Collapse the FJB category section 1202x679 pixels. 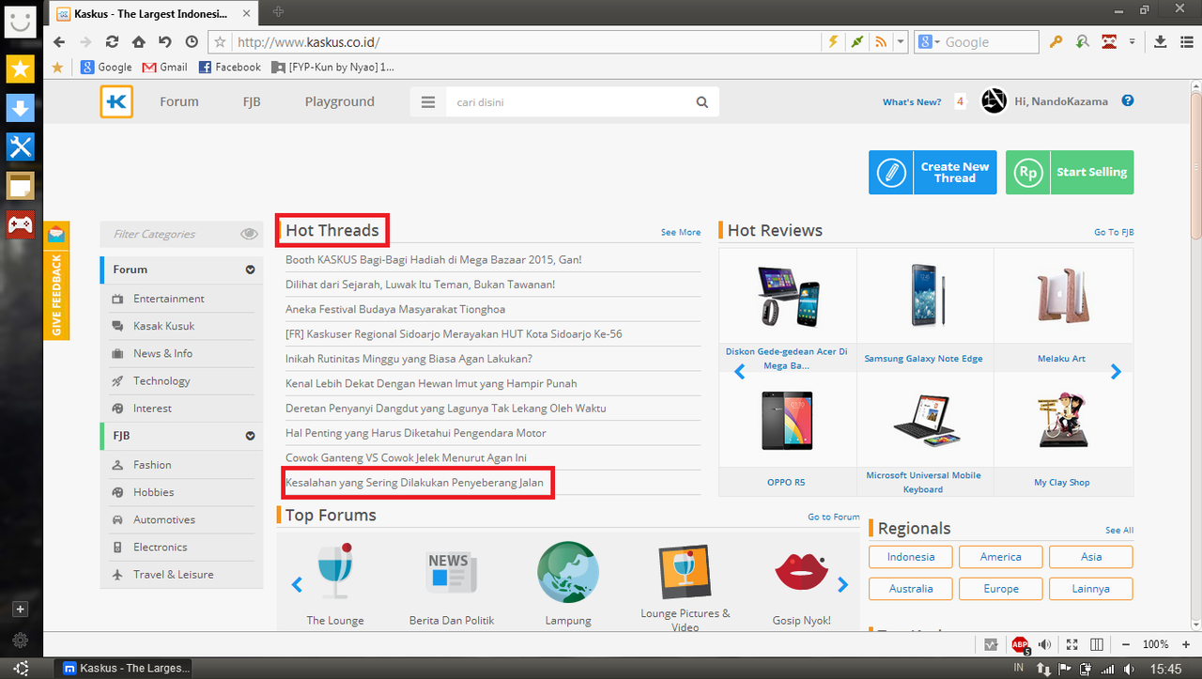coord(251,436)
